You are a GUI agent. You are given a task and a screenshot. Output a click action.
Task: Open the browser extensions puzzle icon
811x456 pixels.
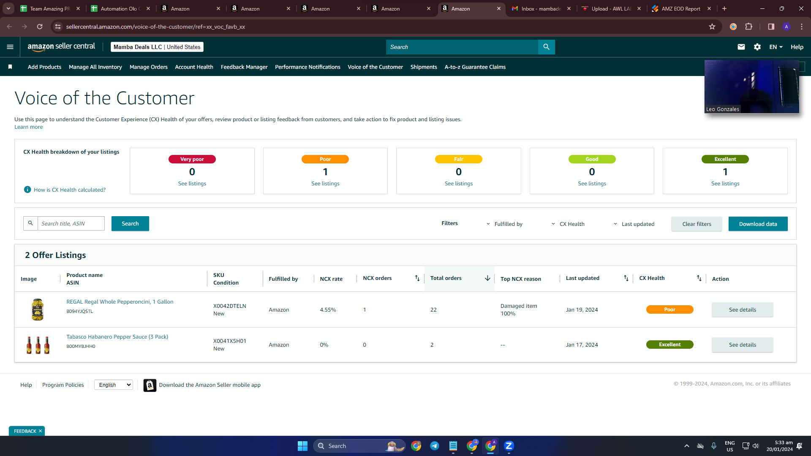(749, 27)
